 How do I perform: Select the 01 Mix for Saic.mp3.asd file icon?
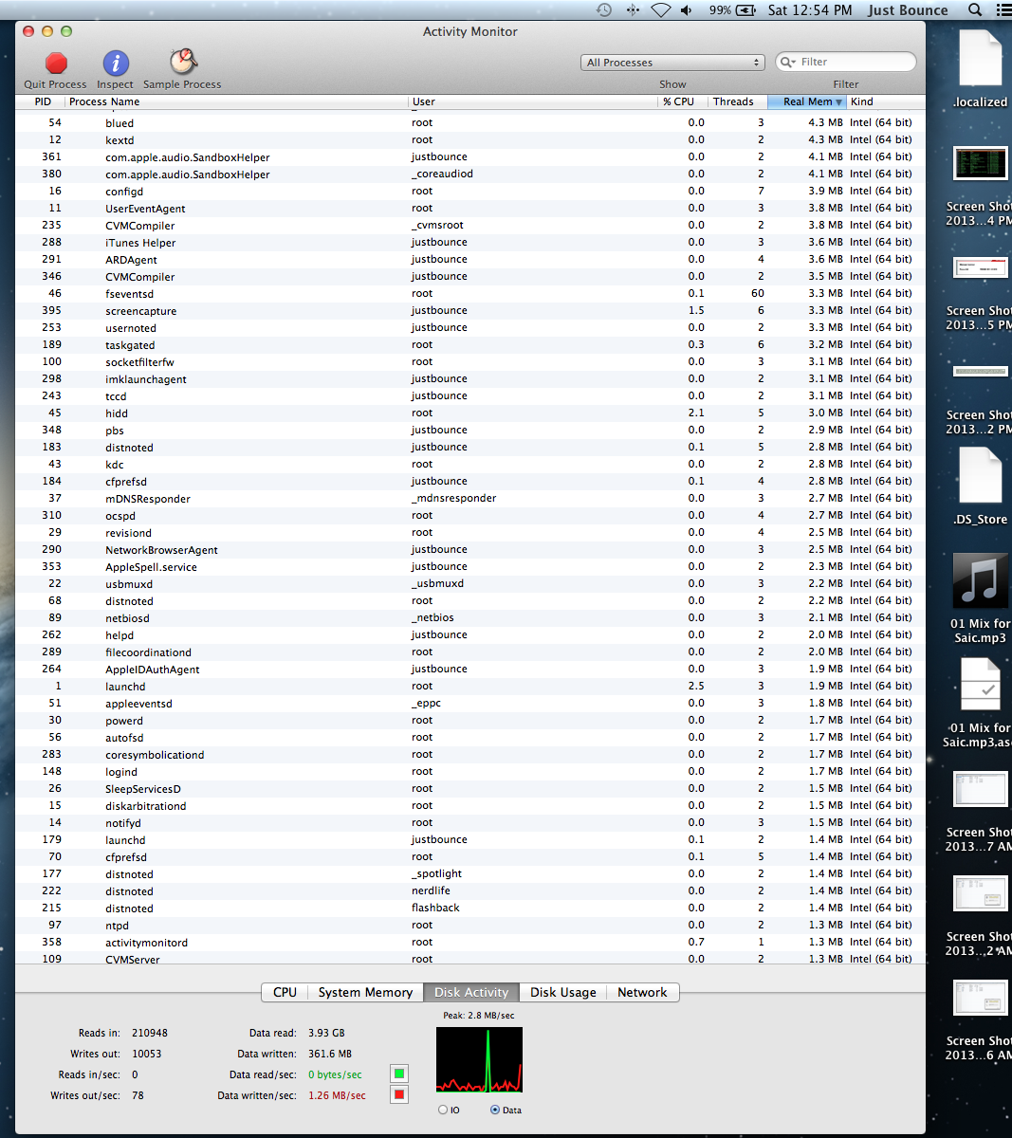tap(980, 685)
